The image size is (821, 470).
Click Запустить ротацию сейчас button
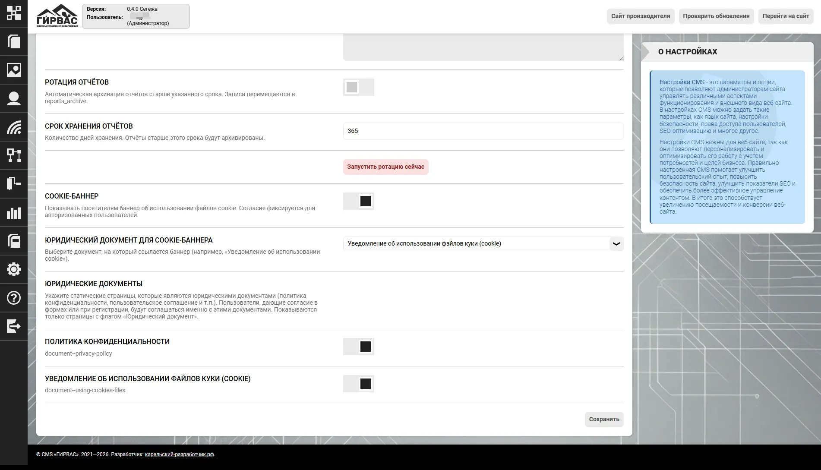[385, 167]
